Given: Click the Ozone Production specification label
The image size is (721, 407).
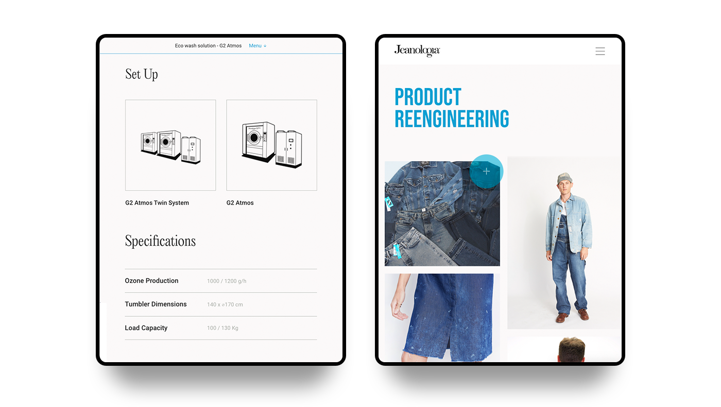Looking at the screenshot, I should [x=151, y=281].
